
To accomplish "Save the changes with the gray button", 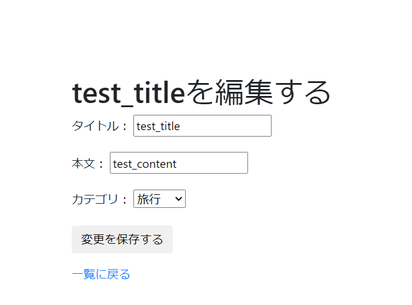I will pyautogui.click(x=122, y=240).
